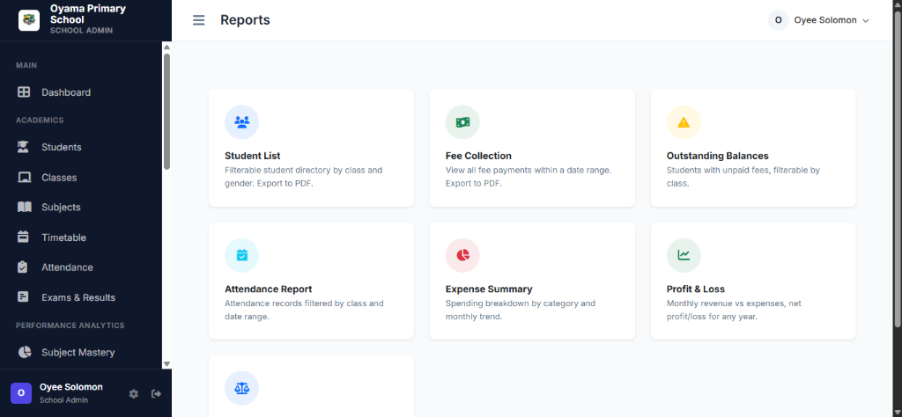Click the Fee Collection money icon
Screen dimensions: 902x417
(x=462, y=121)
